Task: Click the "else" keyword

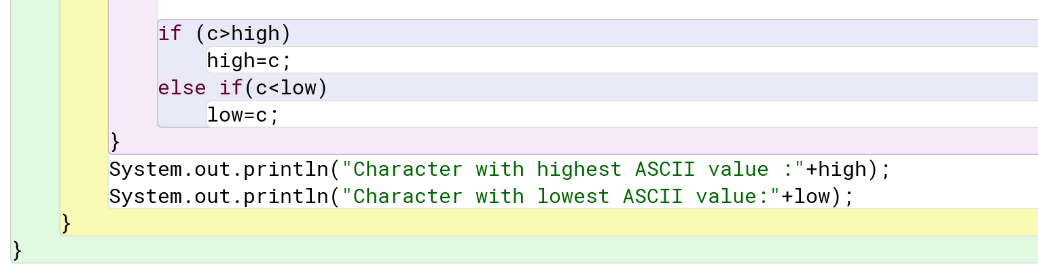Action: (182, 88)
